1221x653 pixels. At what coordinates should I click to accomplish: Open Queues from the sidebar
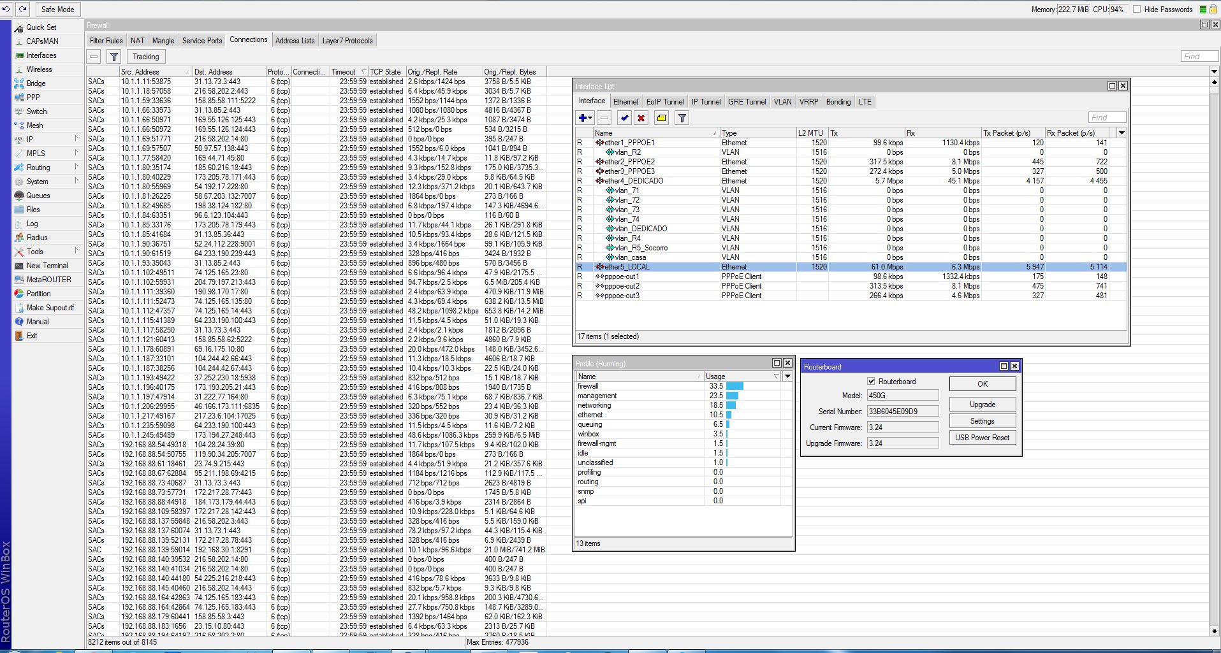(x=38, y=196)
